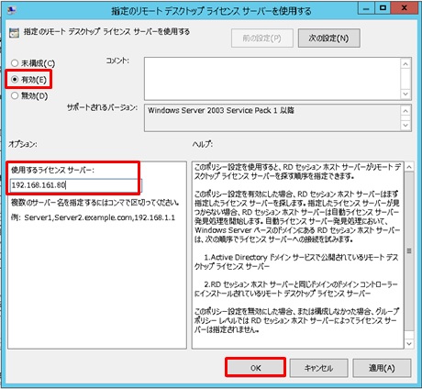This screenshot has width=422, height=389.
Task: Click comment box scroll down arrow
Action: point(405,94)
